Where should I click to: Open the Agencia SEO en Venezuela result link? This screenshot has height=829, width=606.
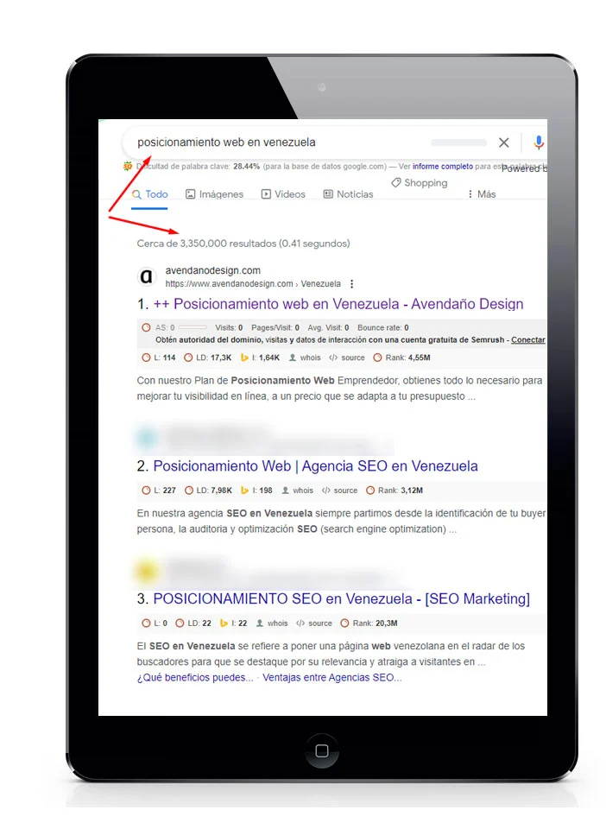point(315,465)
